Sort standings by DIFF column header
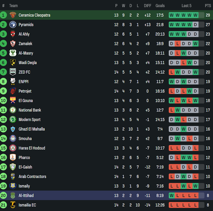The height and width of the screenshot is (211, 213). pyautogui.click(x=147, y=5)
